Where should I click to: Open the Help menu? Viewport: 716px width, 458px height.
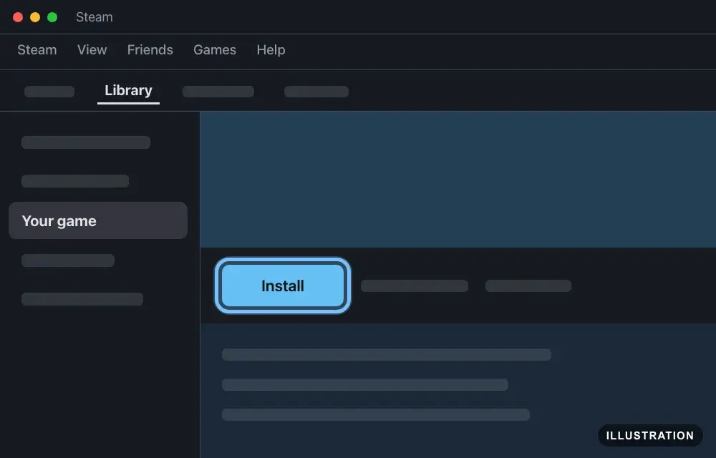coord(271,49)
